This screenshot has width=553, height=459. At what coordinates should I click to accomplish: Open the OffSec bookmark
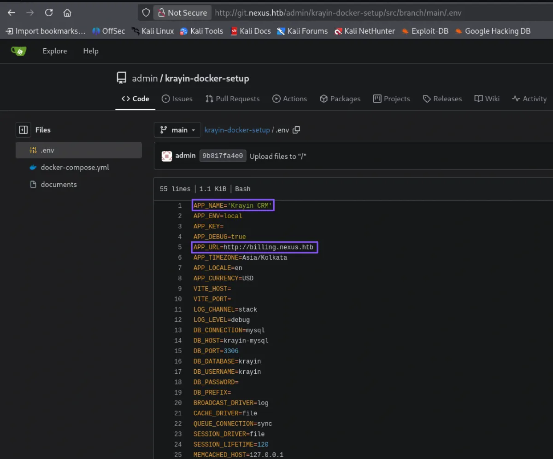click(x=108, y=31)
